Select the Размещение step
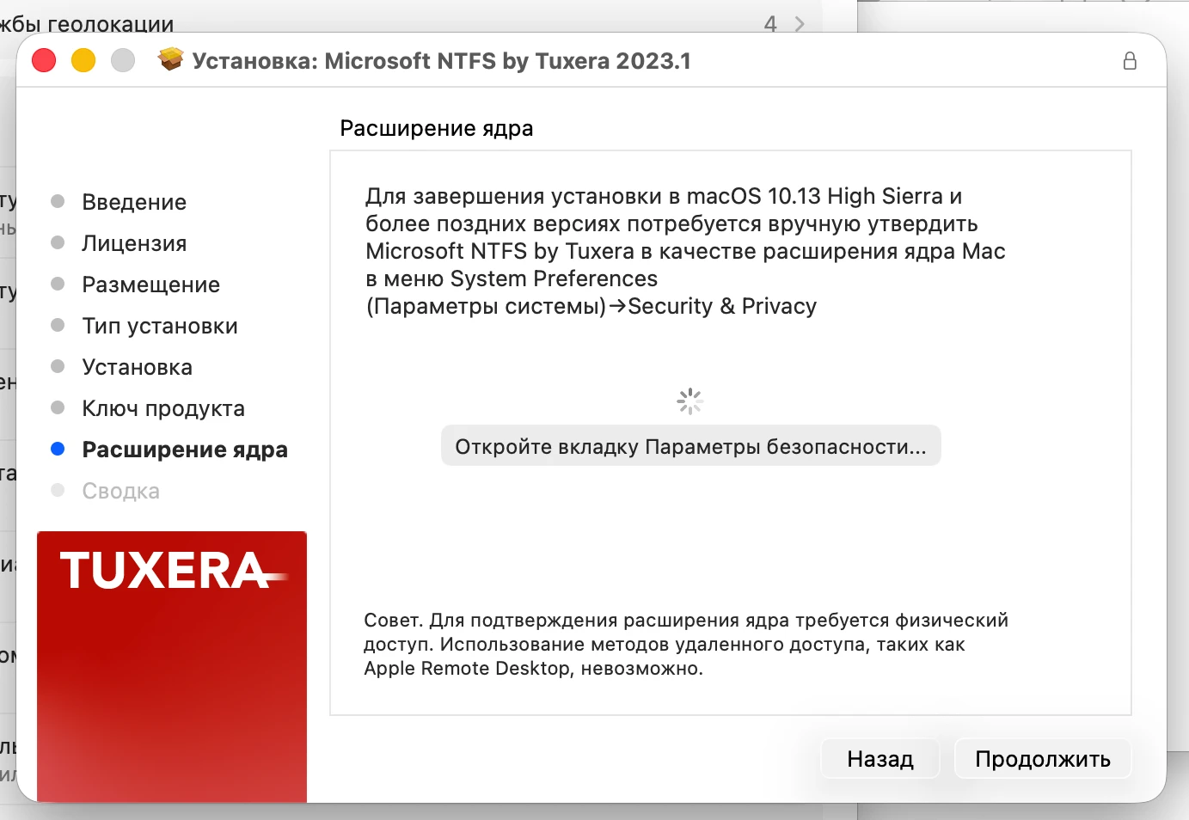 (x=151, y=285)
